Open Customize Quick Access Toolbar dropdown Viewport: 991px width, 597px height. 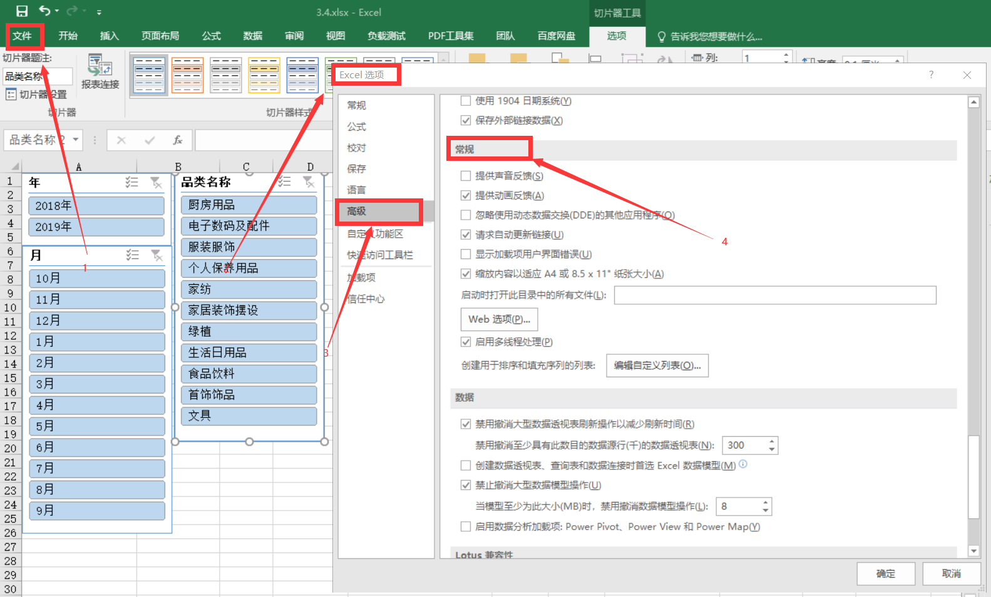tap(99, 12)
